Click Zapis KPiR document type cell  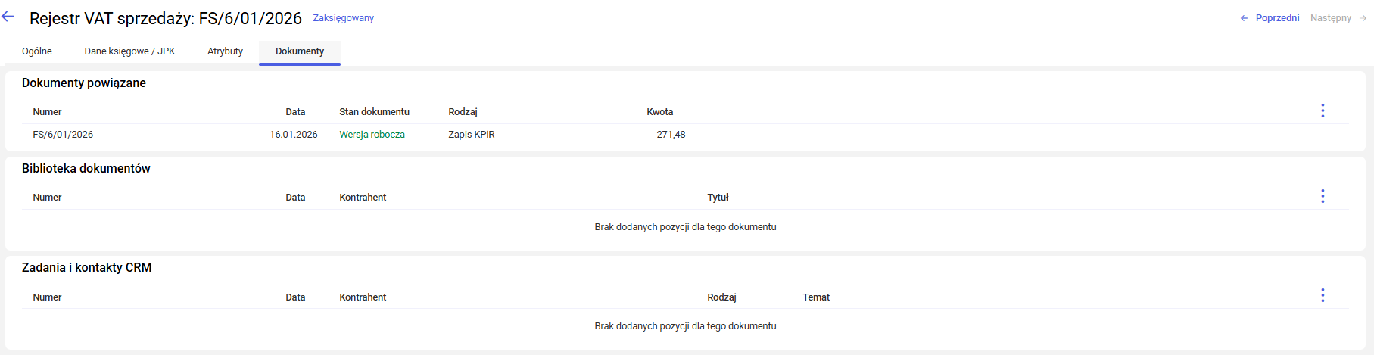coord(471,135)
